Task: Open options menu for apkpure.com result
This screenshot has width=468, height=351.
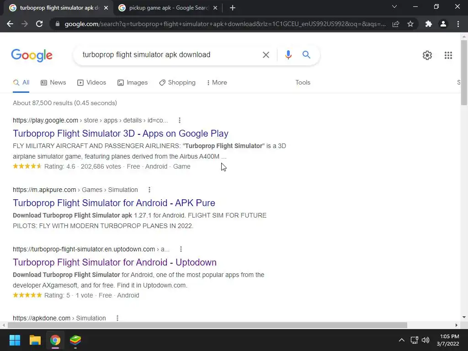Action: coord(149,190)
